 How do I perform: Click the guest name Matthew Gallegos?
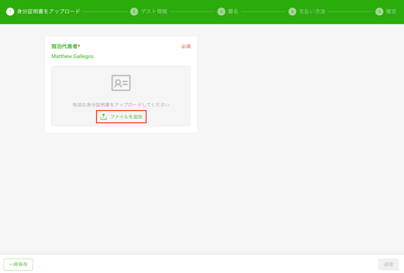72,56
